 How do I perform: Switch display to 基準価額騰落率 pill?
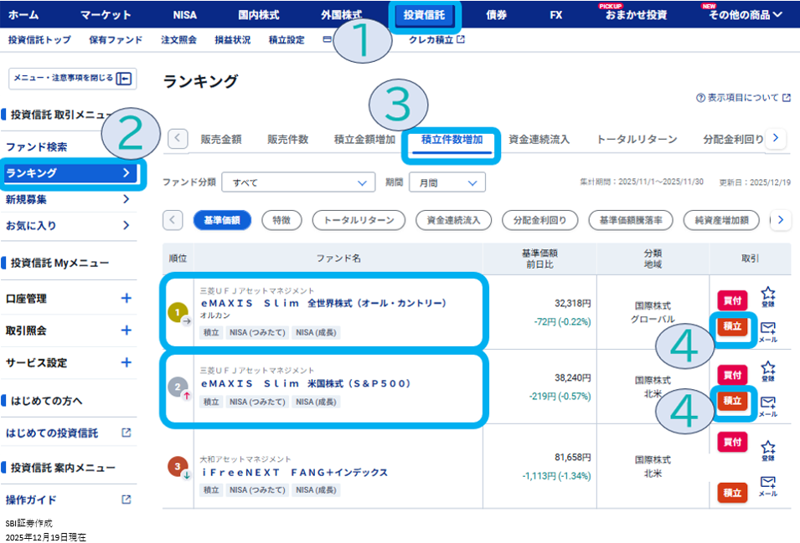click(631, 220)
